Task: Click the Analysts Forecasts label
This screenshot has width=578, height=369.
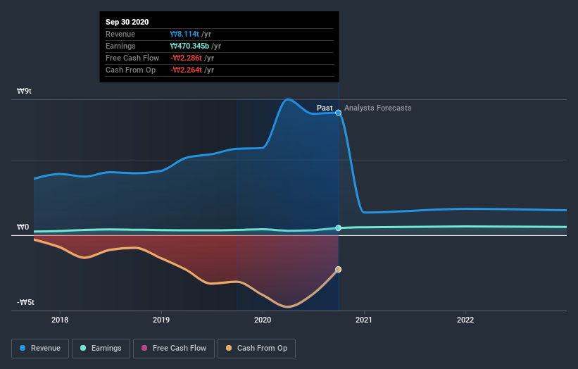Action: [378, 108]
